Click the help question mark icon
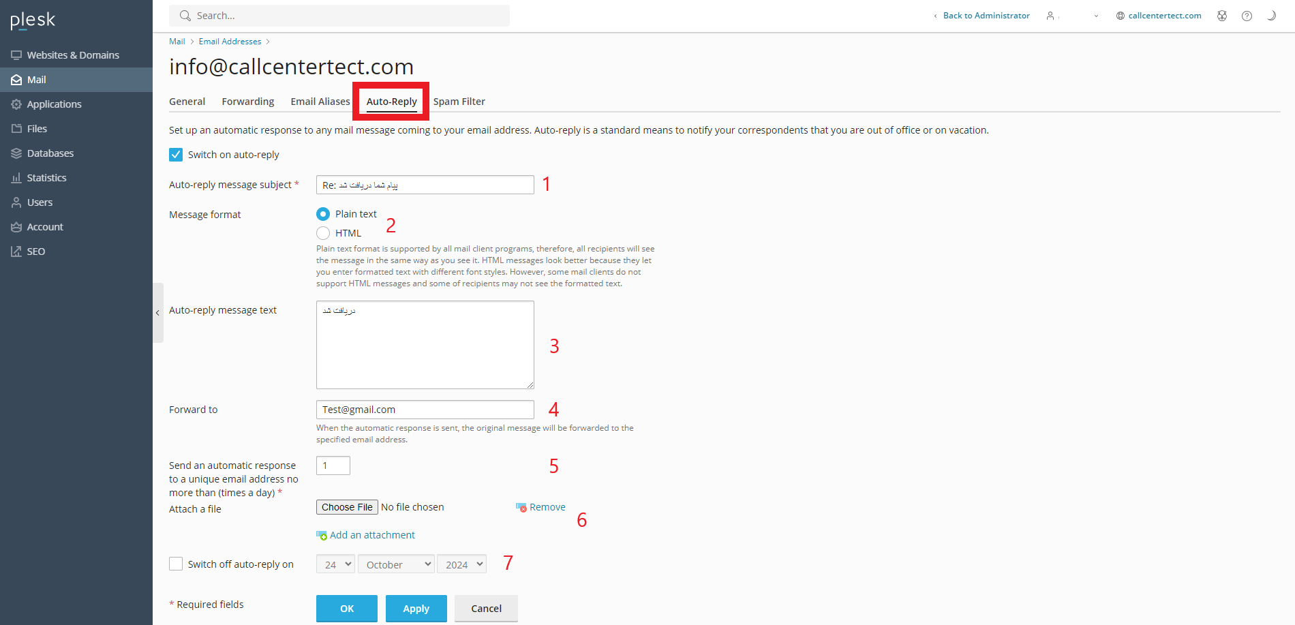Image resolution: width=1295 pixels, height=625 pixels. pos(1247,16)
